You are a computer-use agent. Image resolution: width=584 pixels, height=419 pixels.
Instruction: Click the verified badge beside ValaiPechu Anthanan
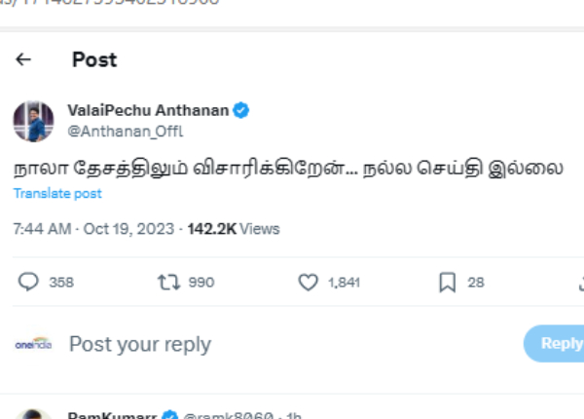click(240, 111)
